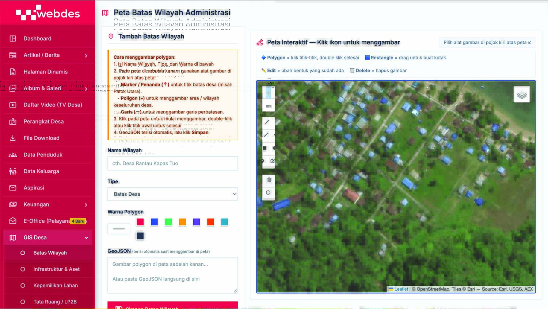Click the "Tambah Batas Wilayah" heading
548x309 pixels.
click(151, 36)
